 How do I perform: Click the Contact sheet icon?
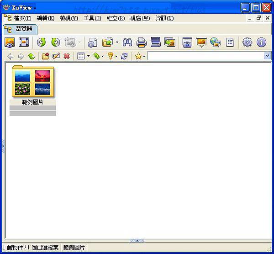[230, 42]
